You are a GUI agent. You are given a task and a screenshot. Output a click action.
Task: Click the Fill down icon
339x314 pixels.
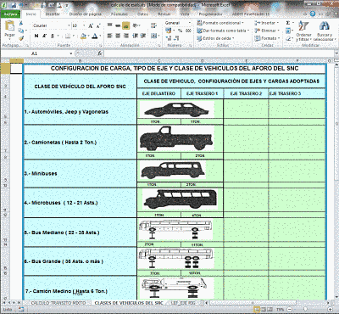288,31
